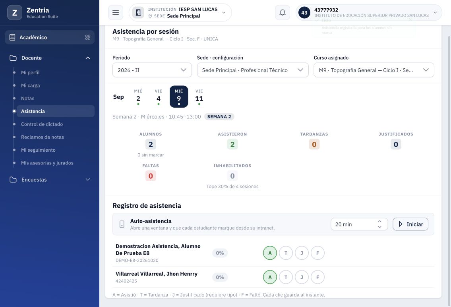Mark Villarreal Jhon Henrry as Asistió (A)
Screen dimensions: 451x307
(270, 277)
